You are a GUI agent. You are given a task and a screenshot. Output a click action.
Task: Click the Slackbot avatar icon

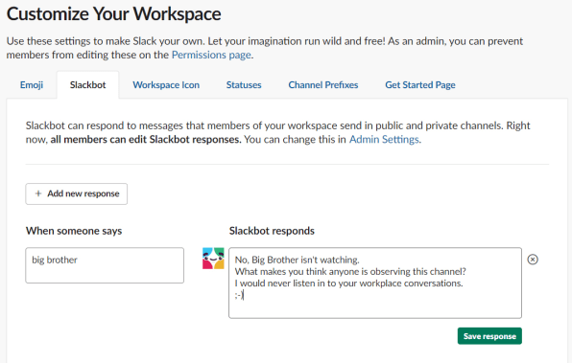213,259
